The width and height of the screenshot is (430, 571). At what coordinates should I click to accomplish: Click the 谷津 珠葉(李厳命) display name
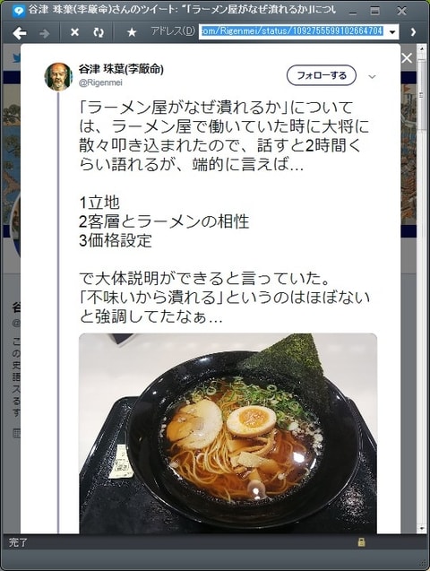point(121,69)
